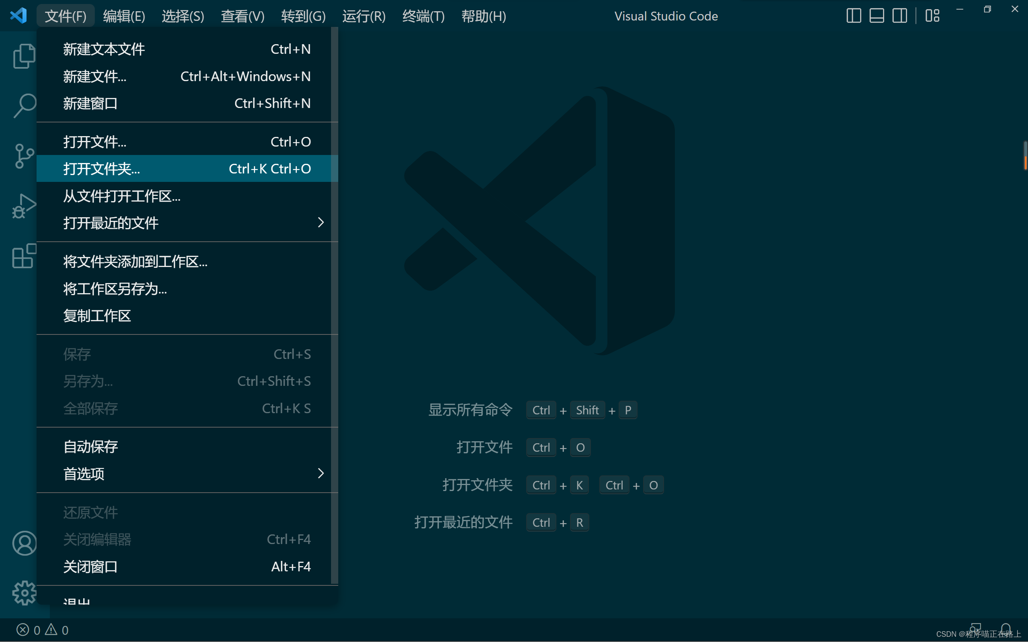Screen dimensions: 1028x642
Task: Open the Manage gear icon
Action: coord(24,593)
